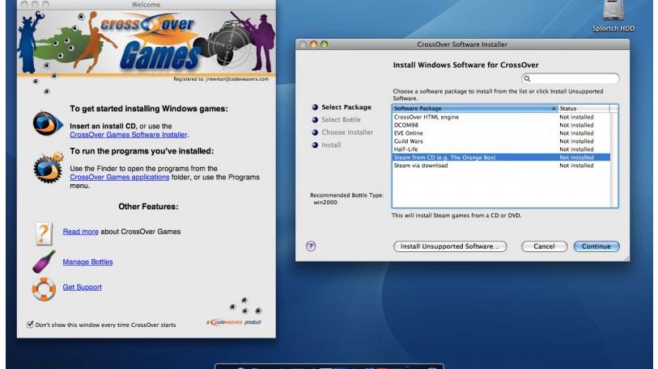Open CrossOver Games applications folder link

click(120, 177)
